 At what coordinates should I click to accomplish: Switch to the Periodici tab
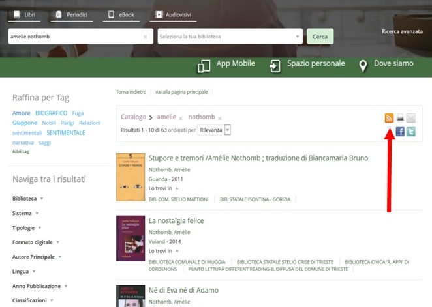point(71,14)
